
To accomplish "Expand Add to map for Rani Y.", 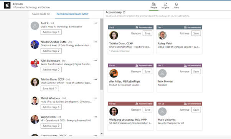I will tap(51, 32).
